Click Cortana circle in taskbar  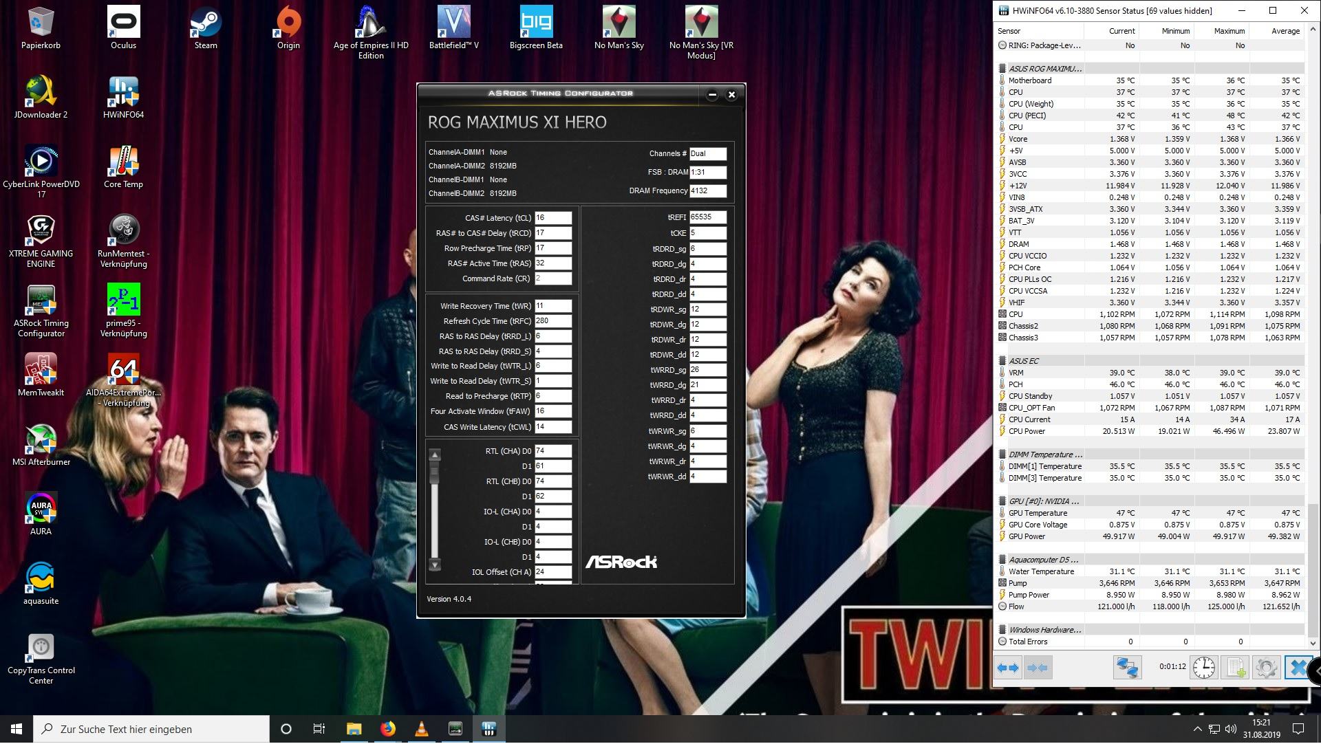[x=286, y=730]
